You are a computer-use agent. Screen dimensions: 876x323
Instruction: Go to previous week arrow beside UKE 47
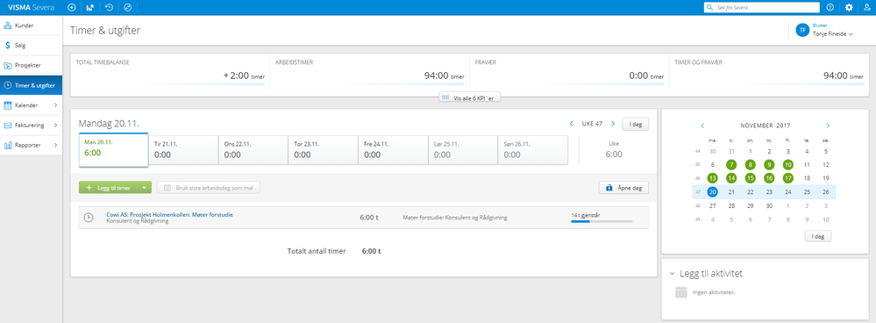coord(572,124)
